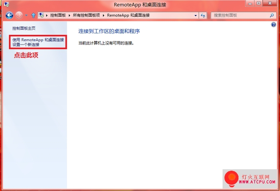Minimize the RemoteApp window
Image resolution: width=280 pixels, height=191 pixels.
click(x=250, y=3)
